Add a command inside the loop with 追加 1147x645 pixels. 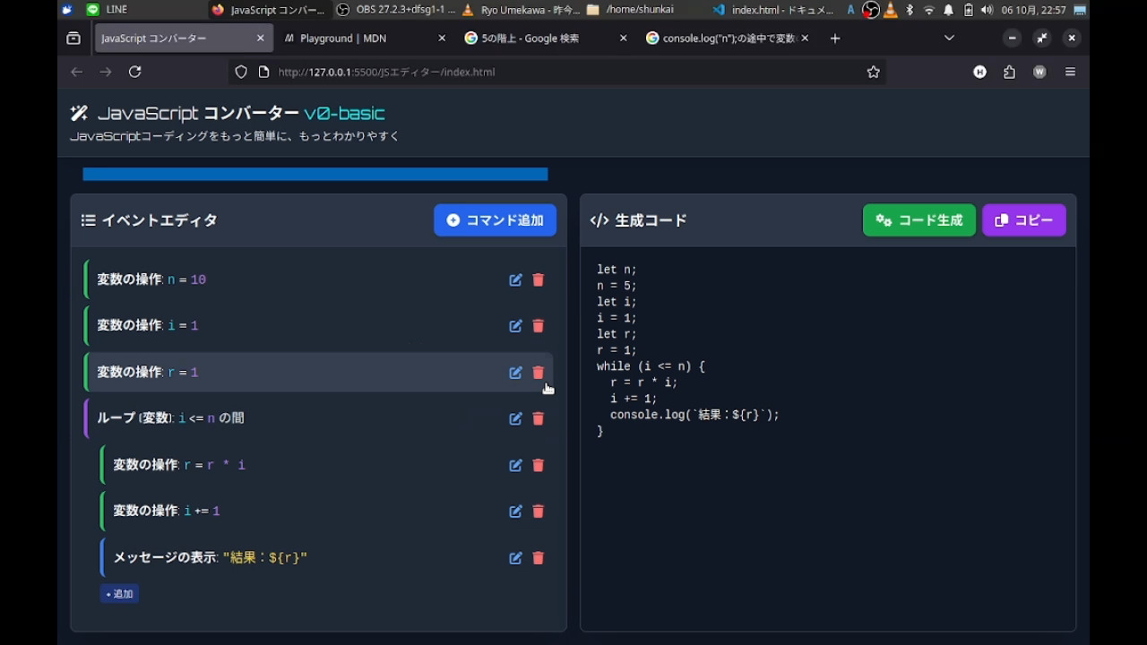point(119,594)
